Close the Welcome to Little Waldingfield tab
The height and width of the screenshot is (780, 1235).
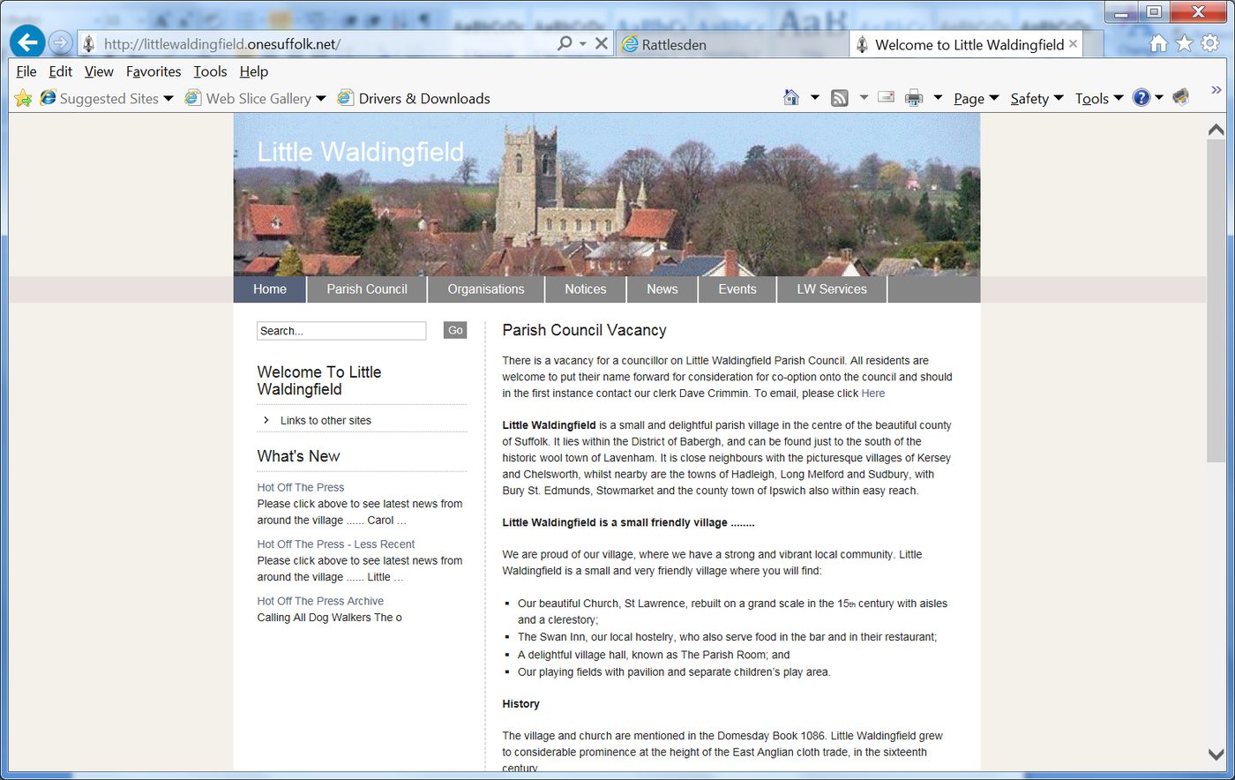[x=1073, y=43]
